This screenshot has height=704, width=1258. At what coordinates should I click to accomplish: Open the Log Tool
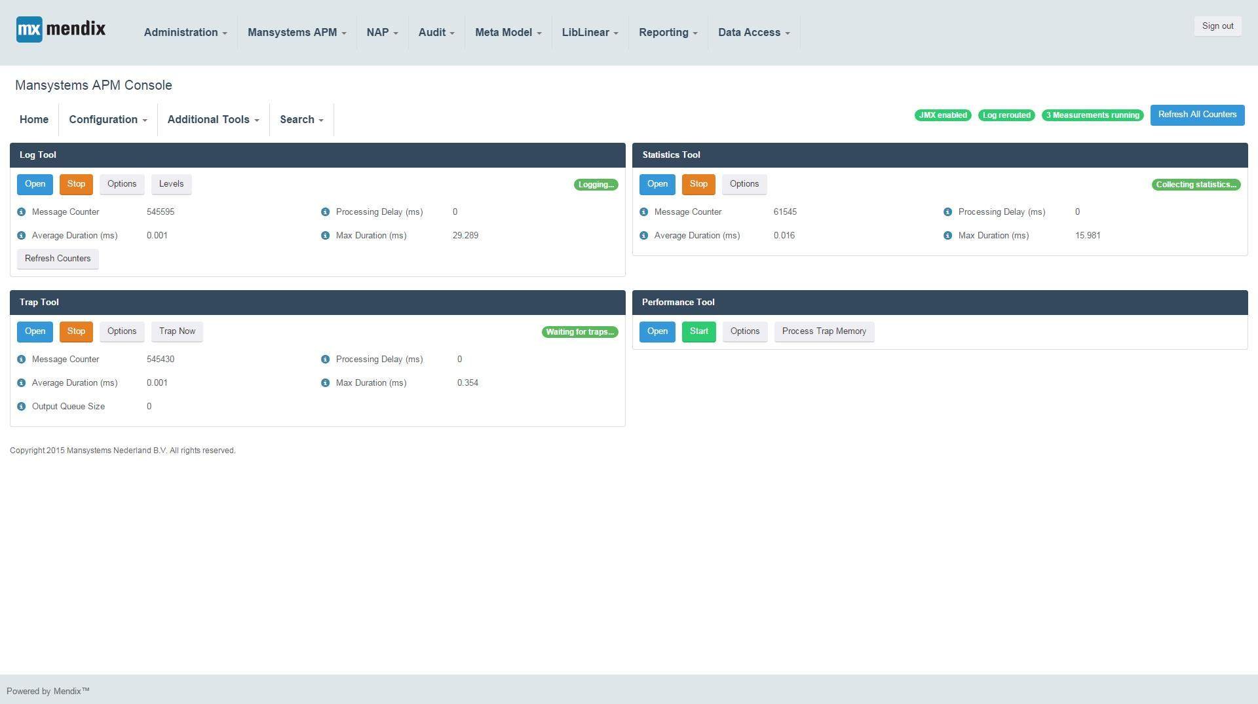coord(35,184)
